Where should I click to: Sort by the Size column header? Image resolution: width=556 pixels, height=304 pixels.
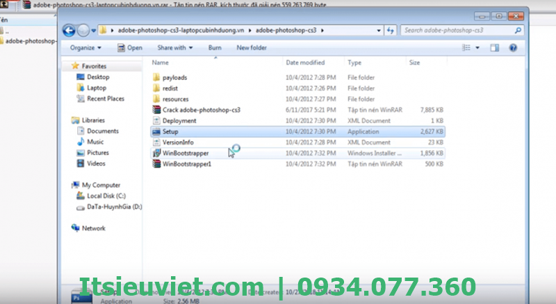414,63
